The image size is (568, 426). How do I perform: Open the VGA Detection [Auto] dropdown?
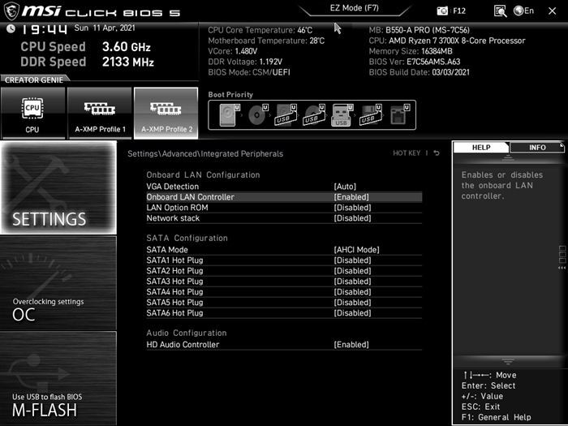coord(345,187)
